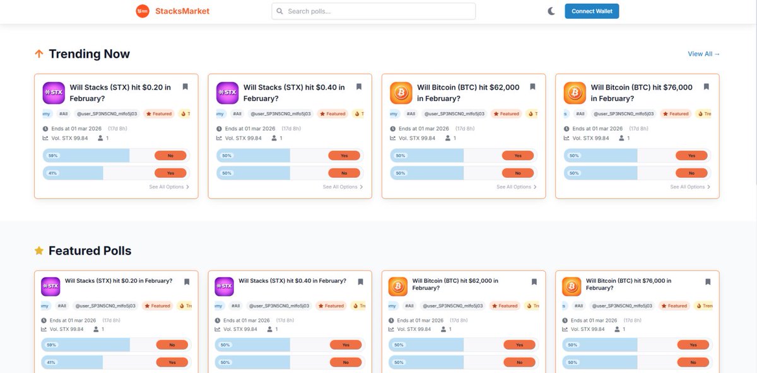Bookmark Featured Polls STX $0.40 card
Screen dimensions: 757x373
pos(360,282)
